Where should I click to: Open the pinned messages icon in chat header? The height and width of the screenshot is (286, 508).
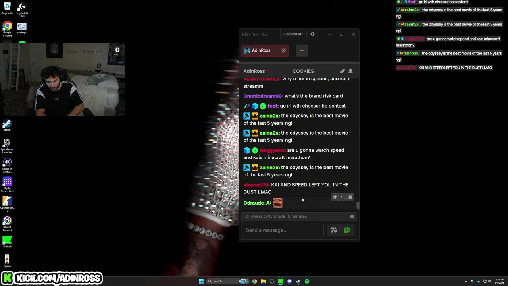(x=342, y=71)
